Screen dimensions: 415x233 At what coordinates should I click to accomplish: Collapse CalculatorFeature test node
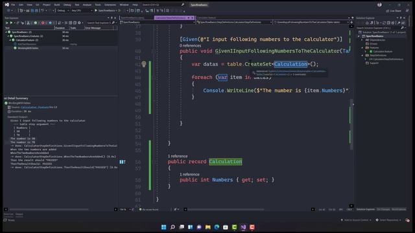pos(10,40)
